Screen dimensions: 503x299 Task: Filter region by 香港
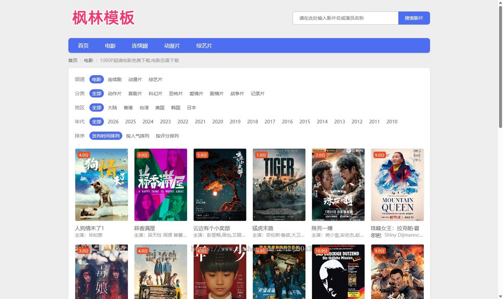click(x=128, y=107)
